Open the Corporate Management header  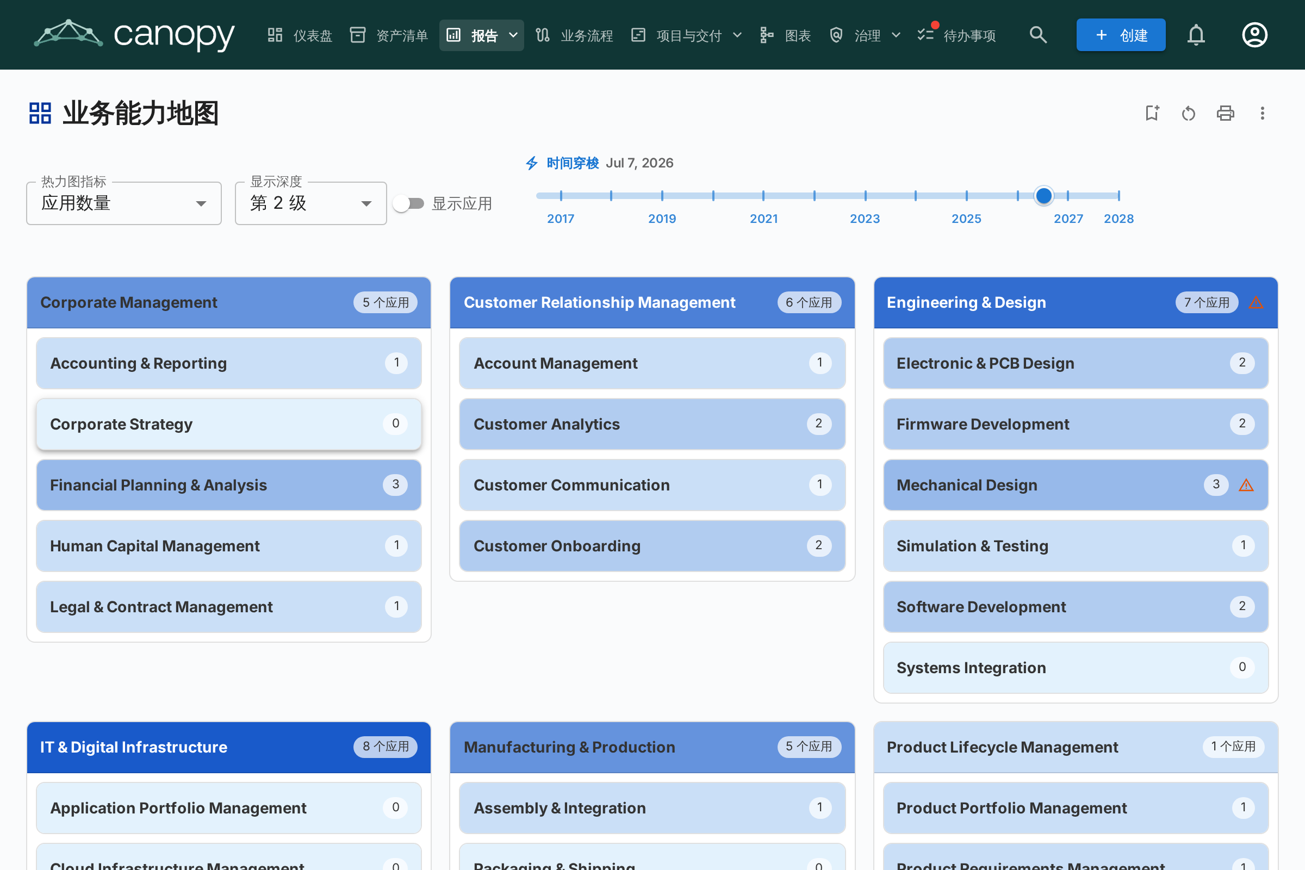(x=228, y=302)
